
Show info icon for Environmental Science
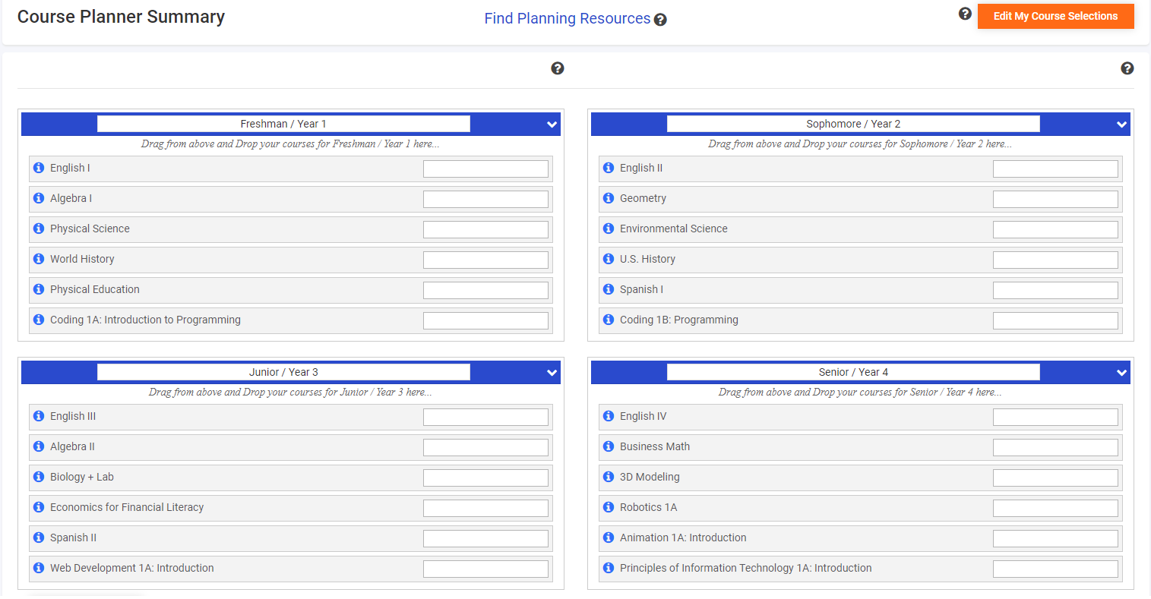609,229
